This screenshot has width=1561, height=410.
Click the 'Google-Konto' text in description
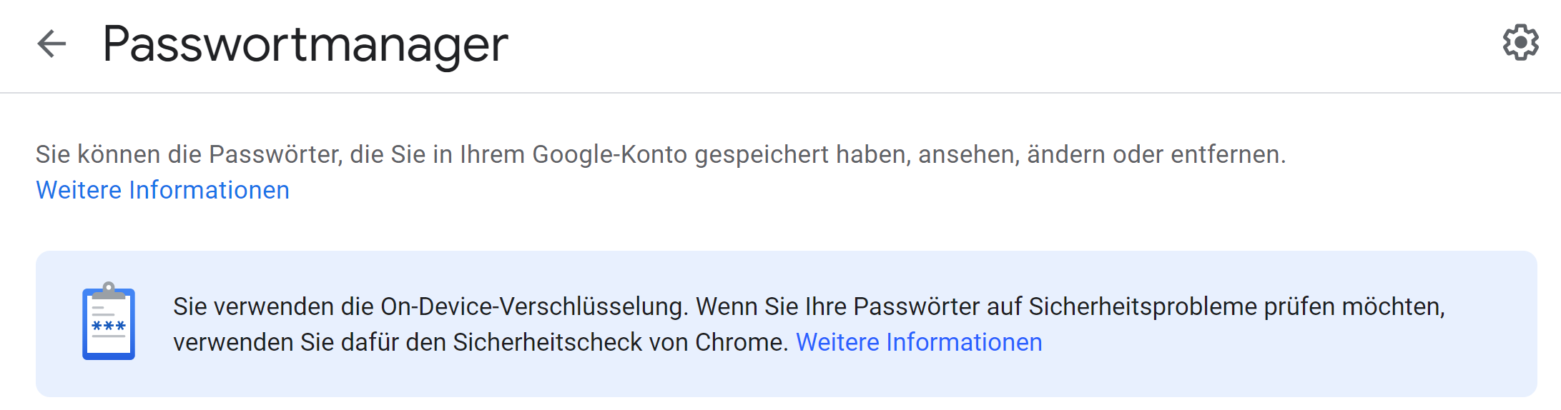click(x=609, y=154)
